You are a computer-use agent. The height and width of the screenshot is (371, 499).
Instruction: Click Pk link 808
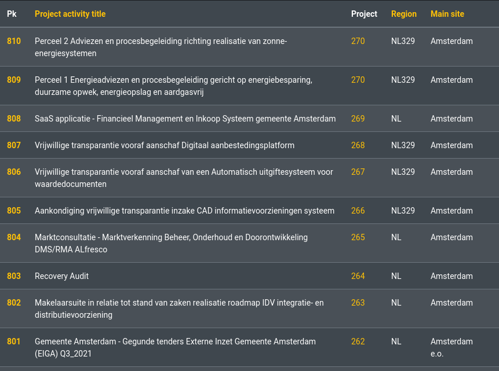(14, 119)
